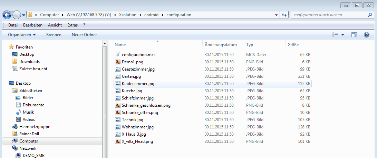This screenshot has width=377, height=158.
Task: Open the view options dropdown arrow
Action: (x=342, y=35)
